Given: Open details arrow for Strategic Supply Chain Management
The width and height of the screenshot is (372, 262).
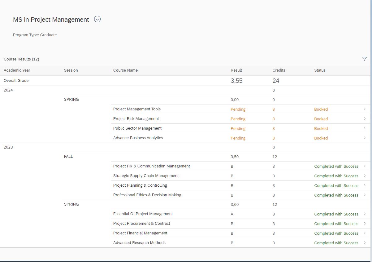Looking at the screenshot, I should tap(365, 176).
